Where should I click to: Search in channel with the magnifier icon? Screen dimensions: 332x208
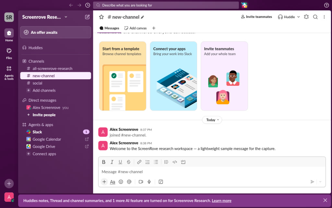[315, 17]
